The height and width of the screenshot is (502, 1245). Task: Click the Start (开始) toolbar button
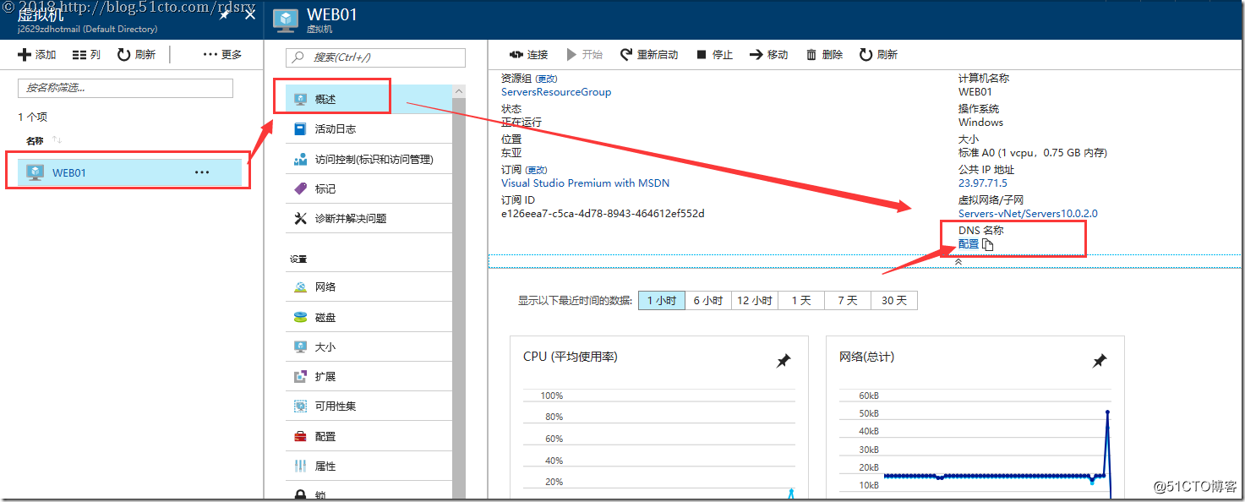click(584, 55)
